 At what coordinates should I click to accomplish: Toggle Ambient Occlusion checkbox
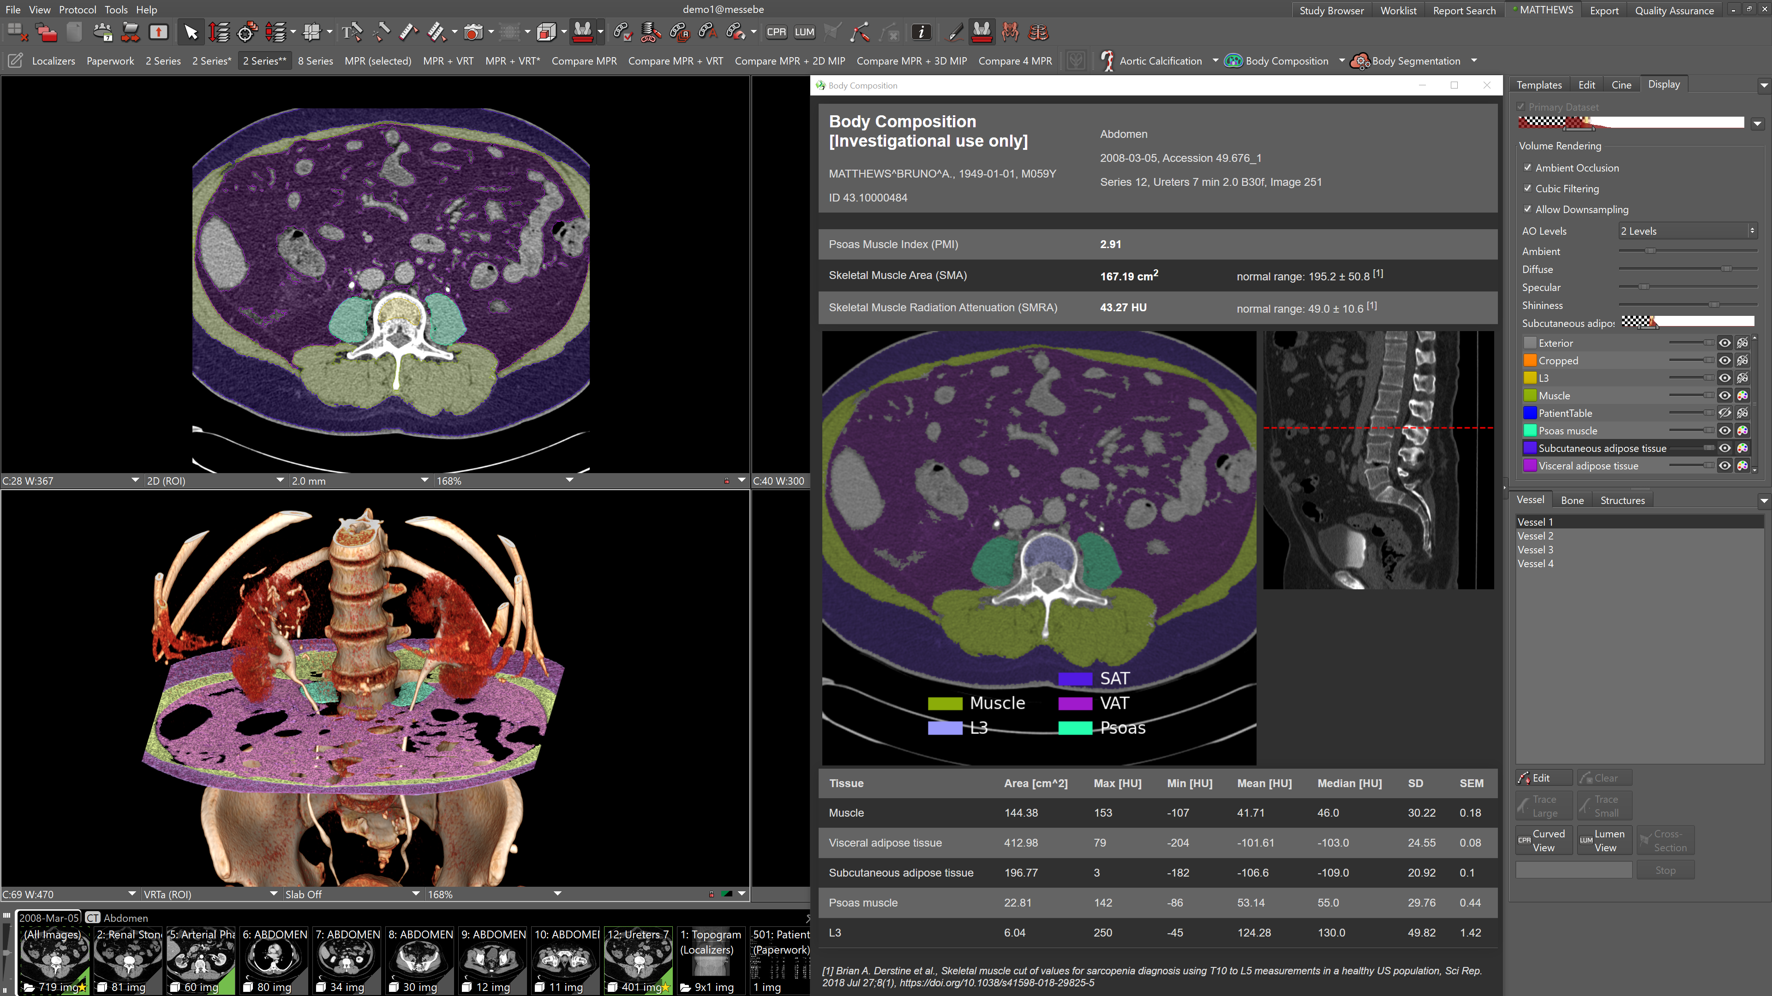coord(1527,167)
